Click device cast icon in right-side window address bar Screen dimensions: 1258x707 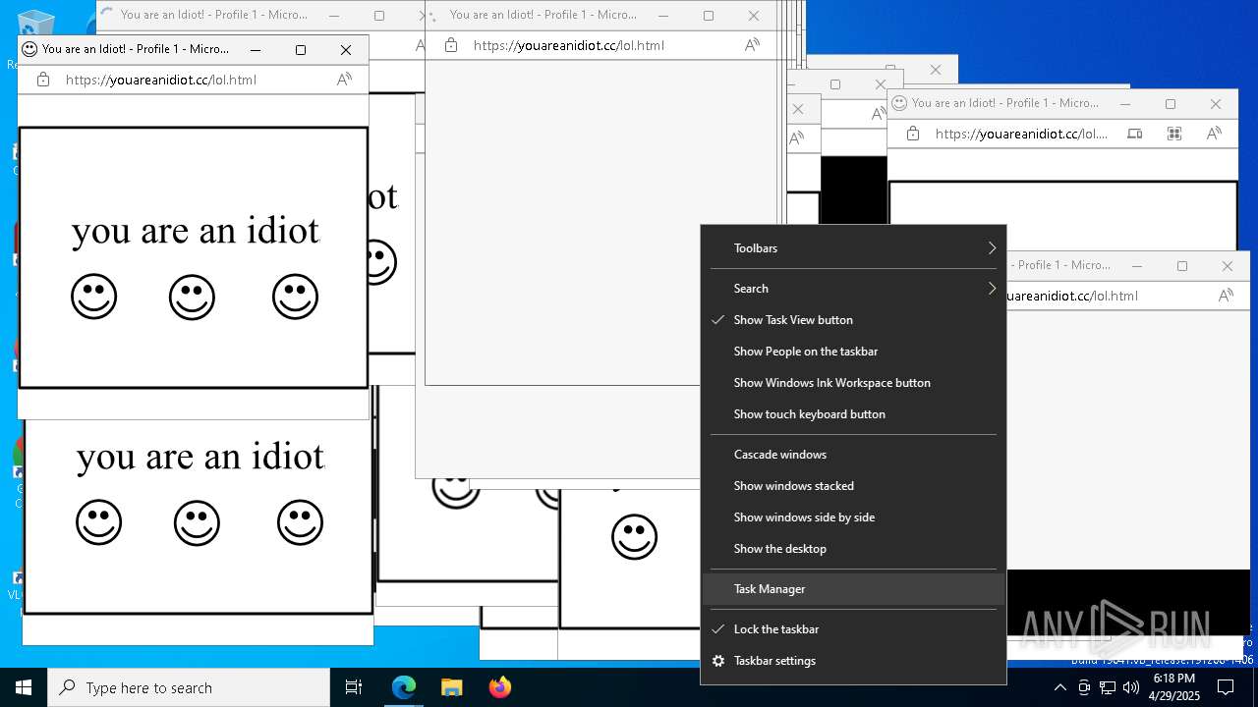click(x=1134, y=134)
